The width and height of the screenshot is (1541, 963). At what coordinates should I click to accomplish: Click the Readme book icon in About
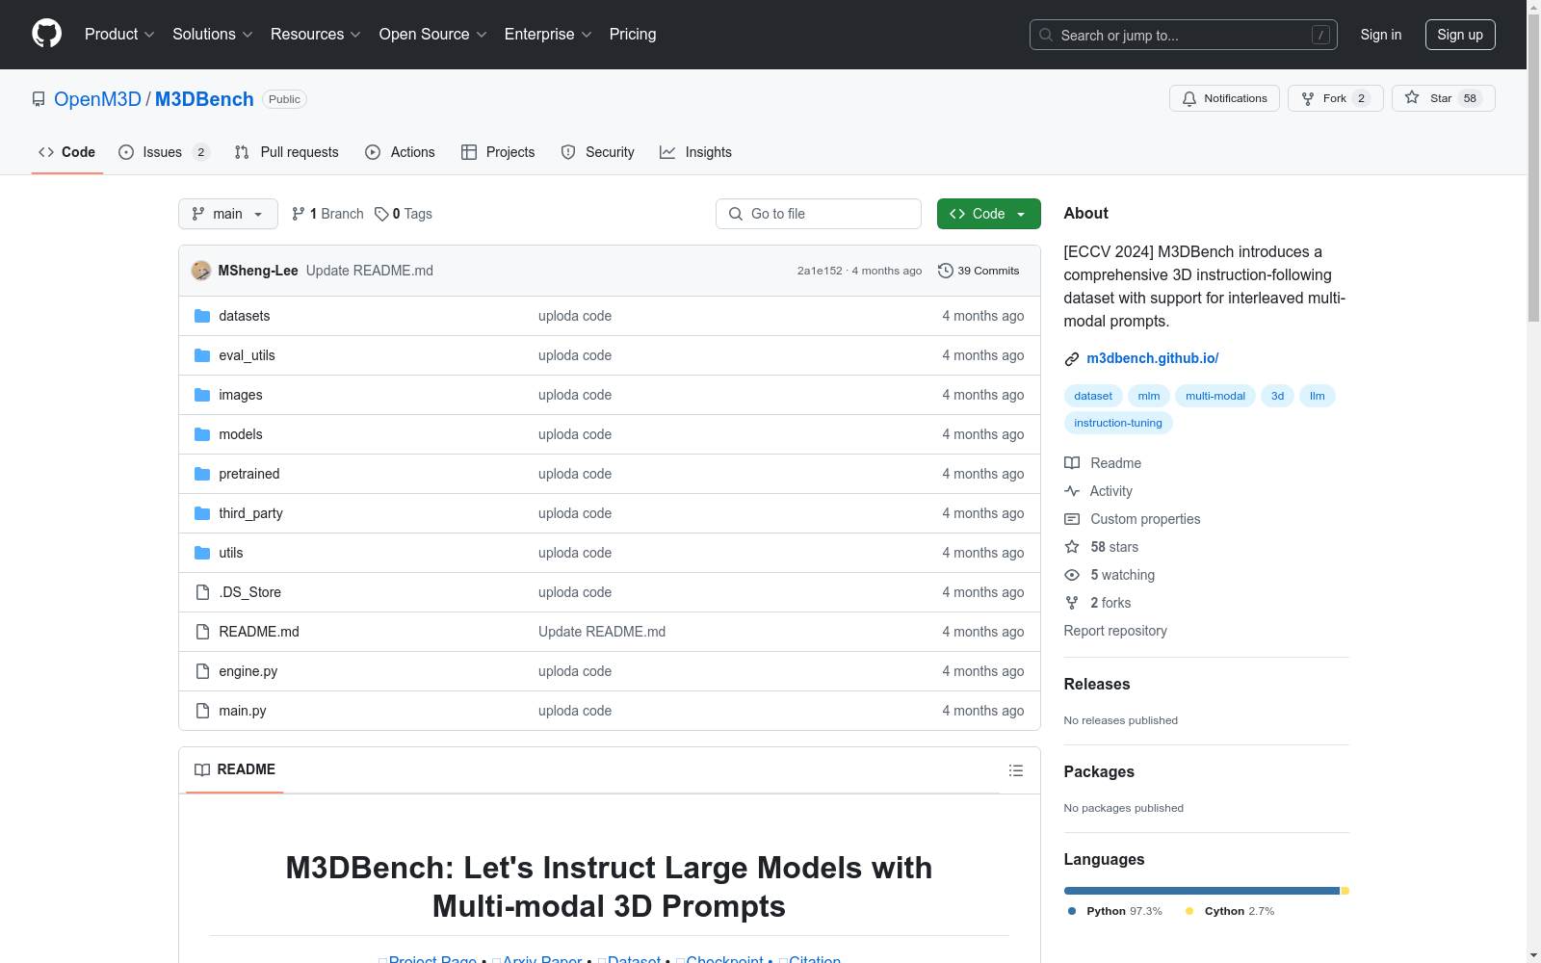[x=1072, y=463]
